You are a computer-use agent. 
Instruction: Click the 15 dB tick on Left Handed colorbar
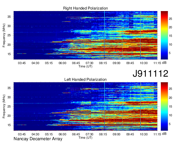point(170,106)
